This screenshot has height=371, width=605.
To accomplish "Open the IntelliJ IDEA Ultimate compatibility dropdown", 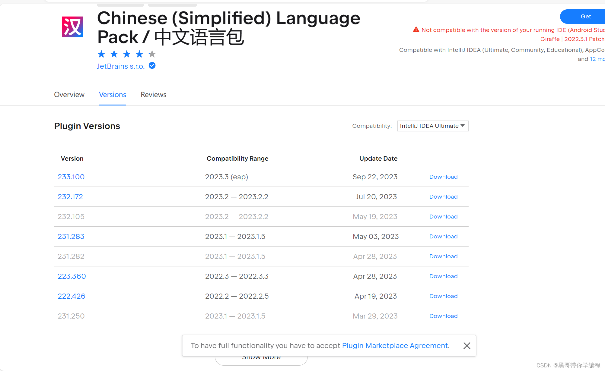I will point(432,126).
